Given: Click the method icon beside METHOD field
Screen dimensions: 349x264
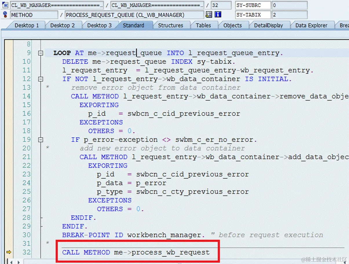Looking at the screenshot, I should [x=5, y=14].
